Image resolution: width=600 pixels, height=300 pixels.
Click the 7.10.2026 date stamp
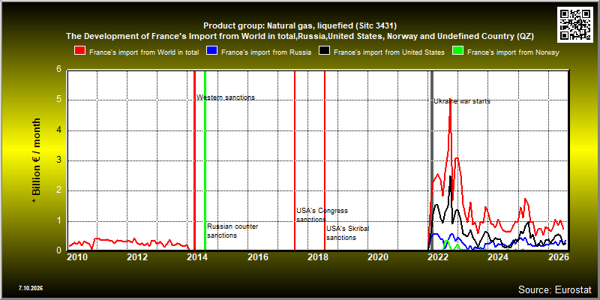click(31, 288)
